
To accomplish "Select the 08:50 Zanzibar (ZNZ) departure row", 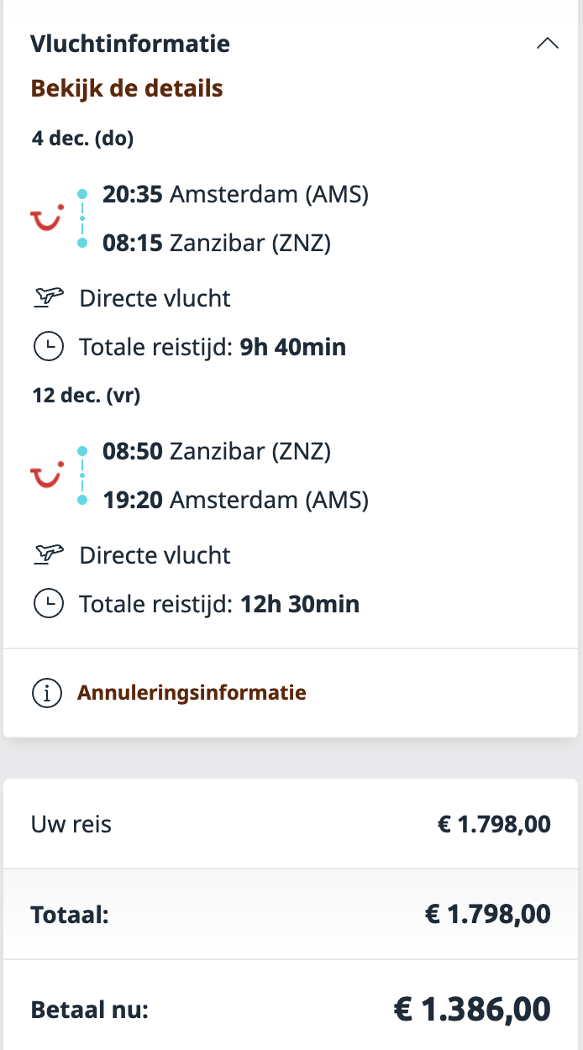I will (x=217, y=452).
